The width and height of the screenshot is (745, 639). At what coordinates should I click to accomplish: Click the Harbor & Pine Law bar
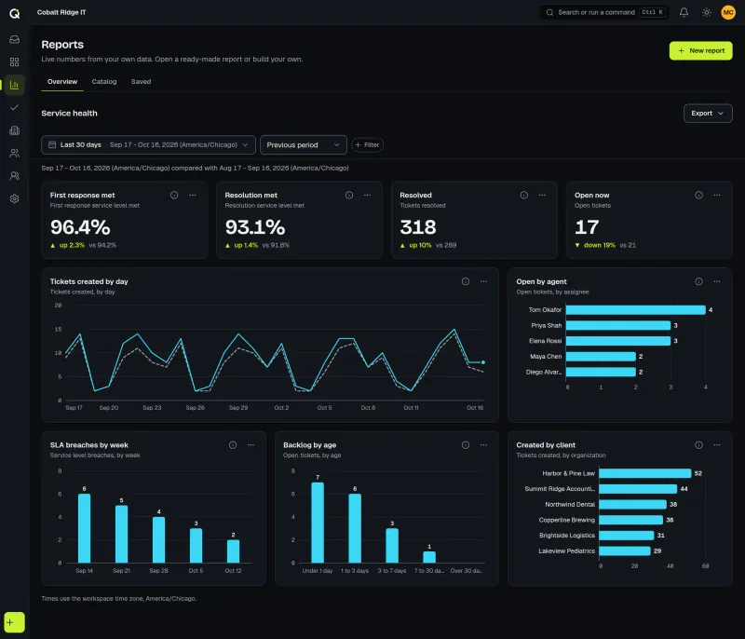[x=645, y=474]
